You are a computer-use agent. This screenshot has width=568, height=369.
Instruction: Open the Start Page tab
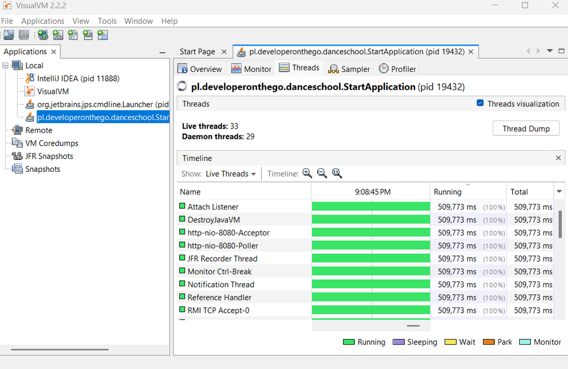click(197, 52)
